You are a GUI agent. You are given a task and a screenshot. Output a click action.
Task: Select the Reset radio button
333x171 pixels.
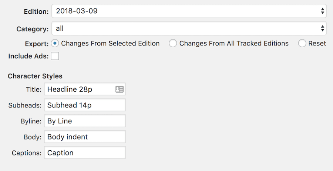(x=302, y=43)
